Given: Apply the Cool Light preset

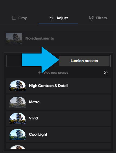Looking at the screenshot, I should point(58,135).
